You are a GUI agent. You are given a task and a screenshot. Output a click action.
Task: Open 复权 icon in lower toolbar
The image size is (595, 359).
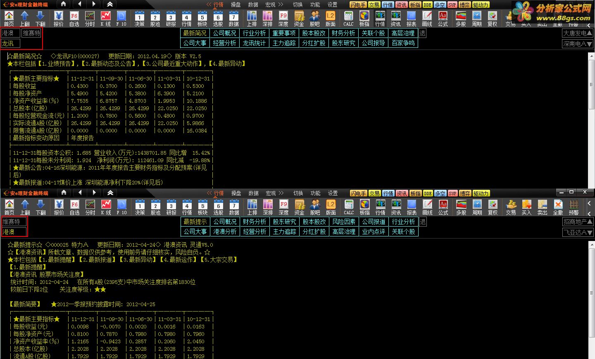[493, 207]
